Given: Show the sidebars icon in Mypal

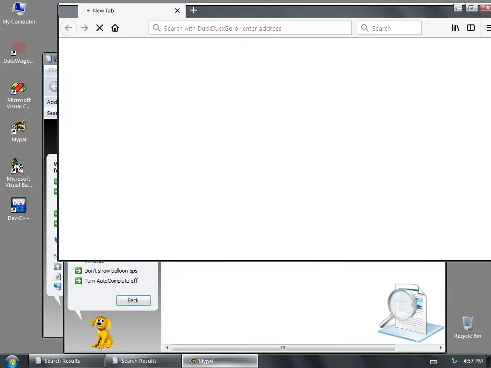Looking at the screenshot, I should (x=471, y=28).
